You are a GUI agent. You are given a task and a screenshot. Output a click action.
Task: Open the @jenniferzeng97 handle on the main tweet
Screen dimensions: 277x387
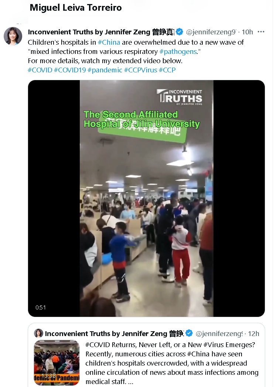point(211,32)
